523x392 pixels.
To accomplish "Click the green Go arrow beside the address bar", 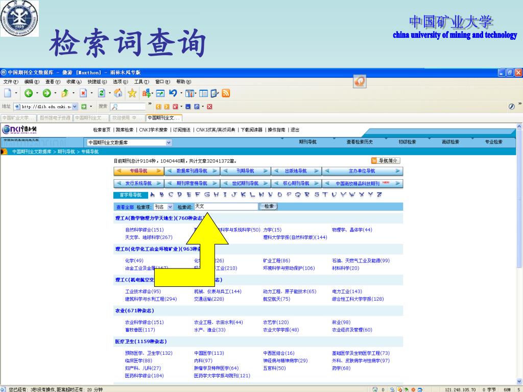I will click(84, 107).
